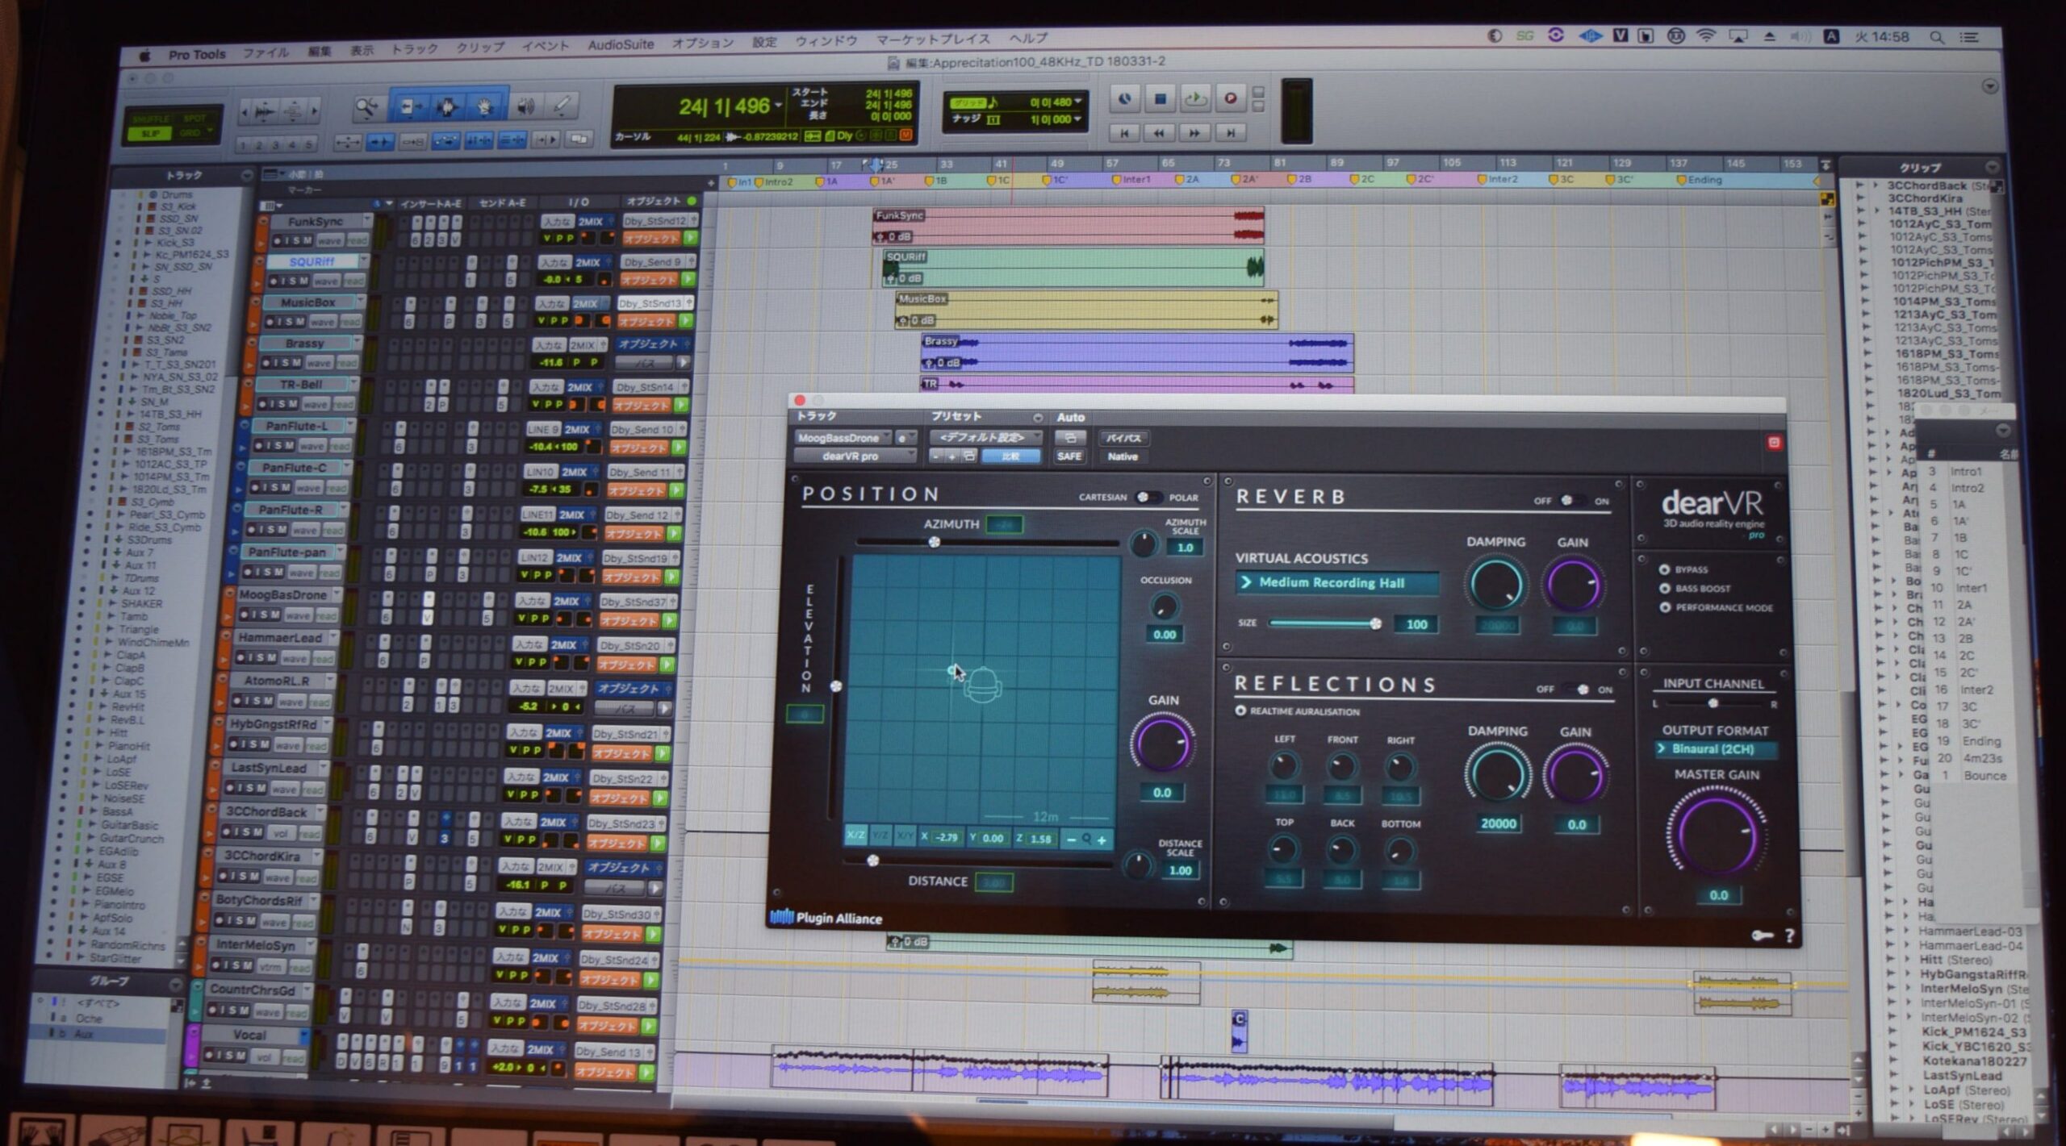Viewport: 2066px width, 1146px height.
Task: Toggle the Reflections on/off switch
Action: (1577, 690)
